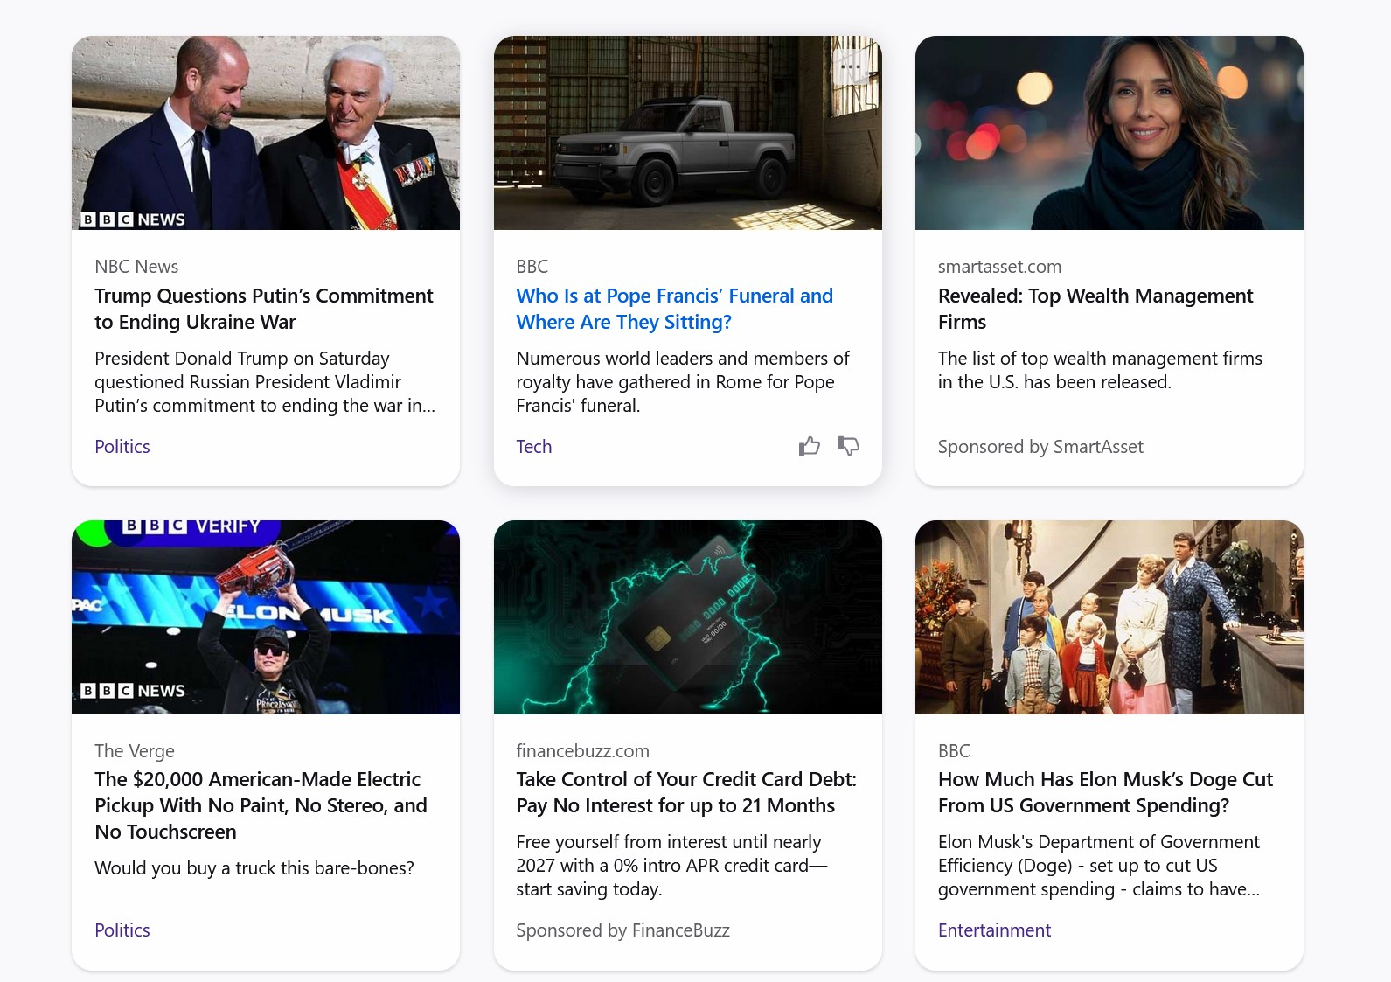Click BBC source label on the Pope funeral card
The image size is (1391, 982).
[x=532, y=267]
